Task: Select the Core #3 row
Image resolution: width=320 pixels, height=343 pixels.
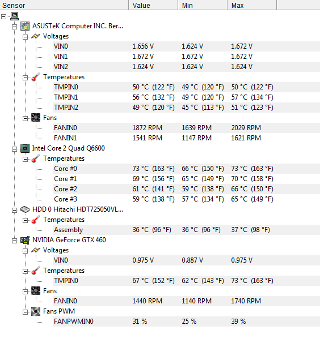Action: (186, 199)
